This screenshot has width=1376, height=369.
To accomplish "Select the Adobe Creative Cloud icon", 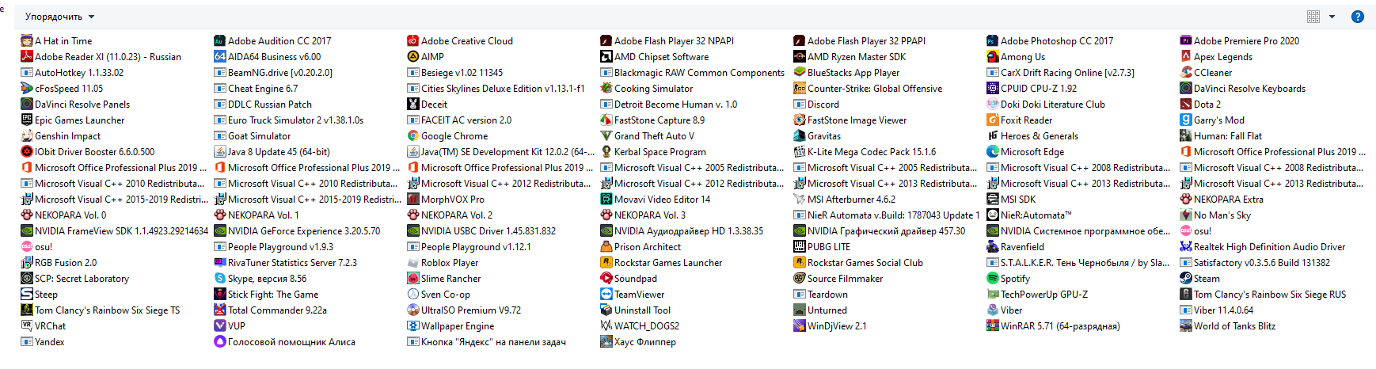I will tap(413, 40).
